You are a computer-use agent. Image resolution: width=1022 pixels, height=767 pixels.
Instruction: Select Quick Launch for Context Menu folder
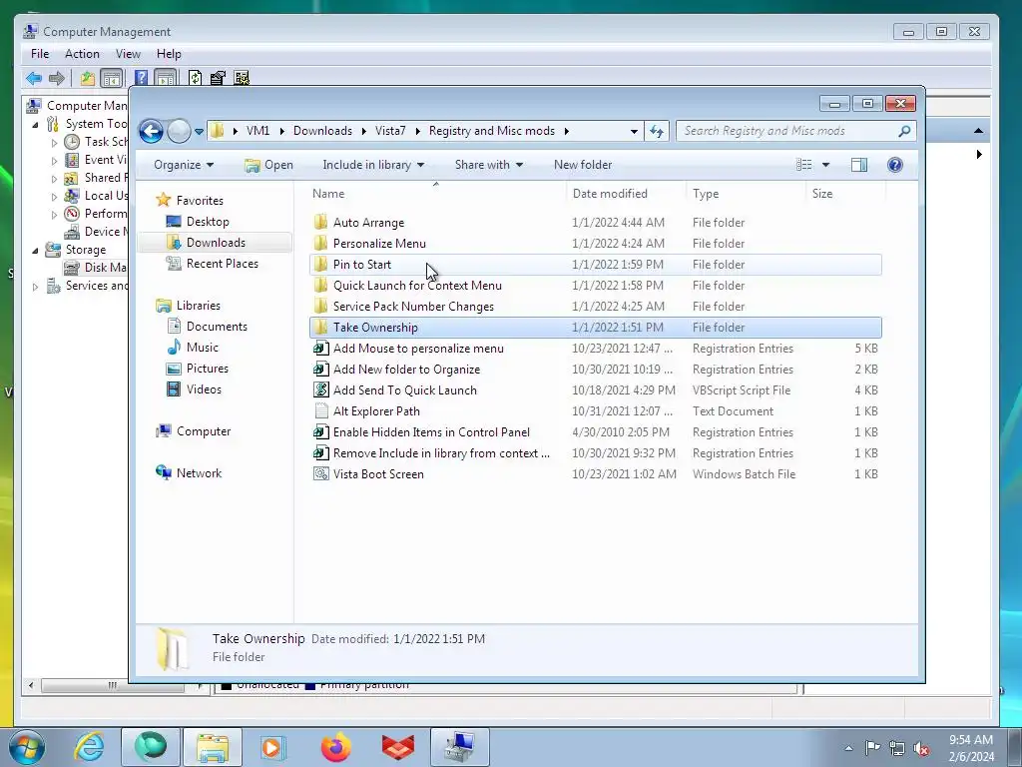(x=596, y=285)
